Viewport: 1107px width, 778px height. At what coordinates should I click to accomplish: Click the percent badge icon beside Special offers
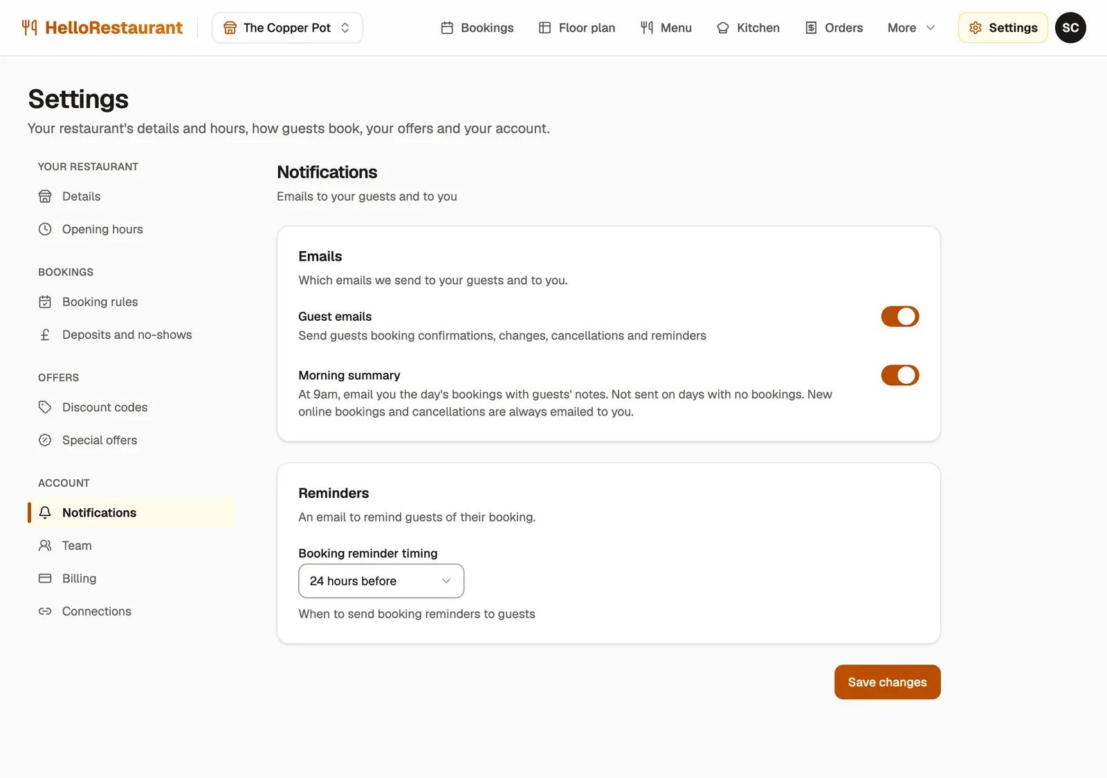pyautogui.click(x=45, y=440)
